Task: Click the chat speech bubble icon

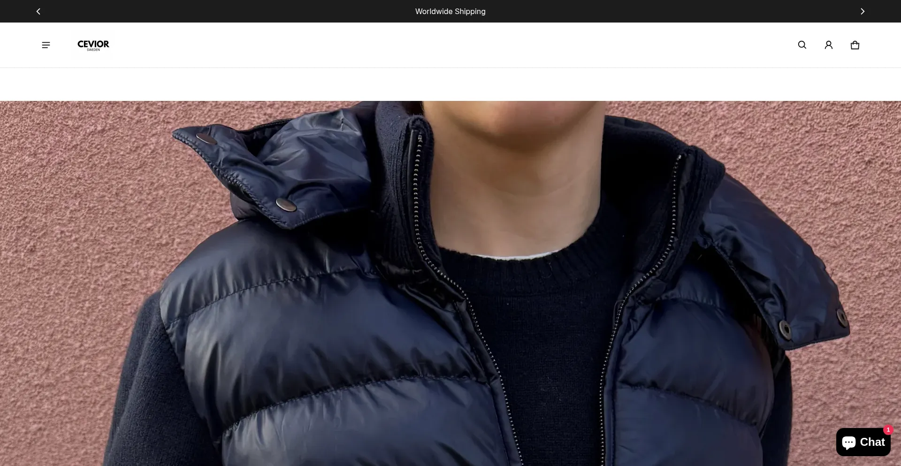Action: (x=848, y=442)
